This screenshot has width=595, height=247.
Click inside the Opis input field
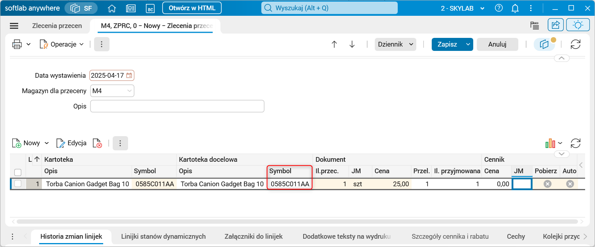[x=177, y=106]
